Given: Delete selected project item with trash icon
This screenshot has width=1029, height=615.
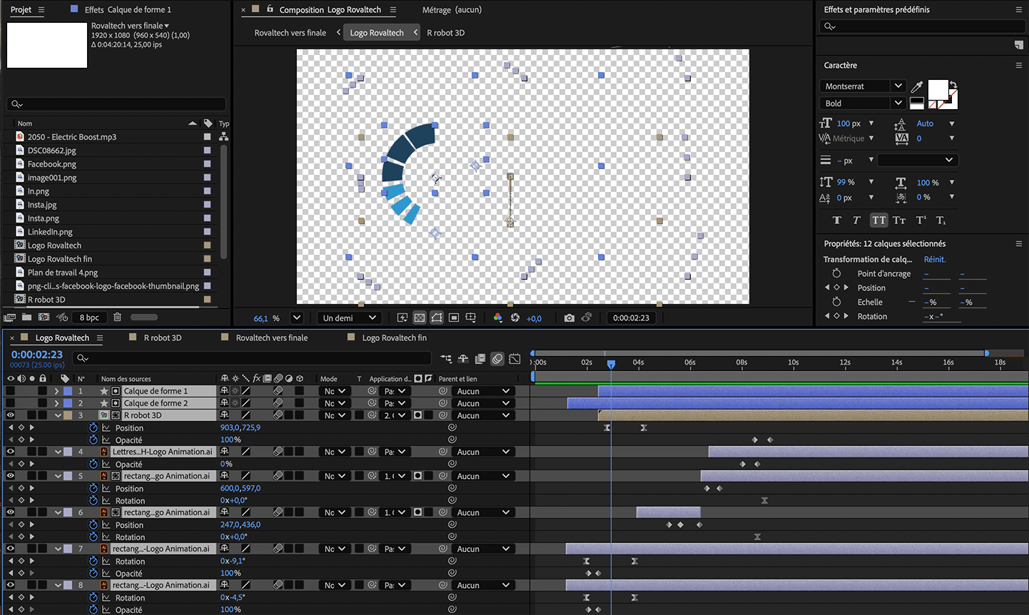Looking at the screenshot, I should click(118, 317).
